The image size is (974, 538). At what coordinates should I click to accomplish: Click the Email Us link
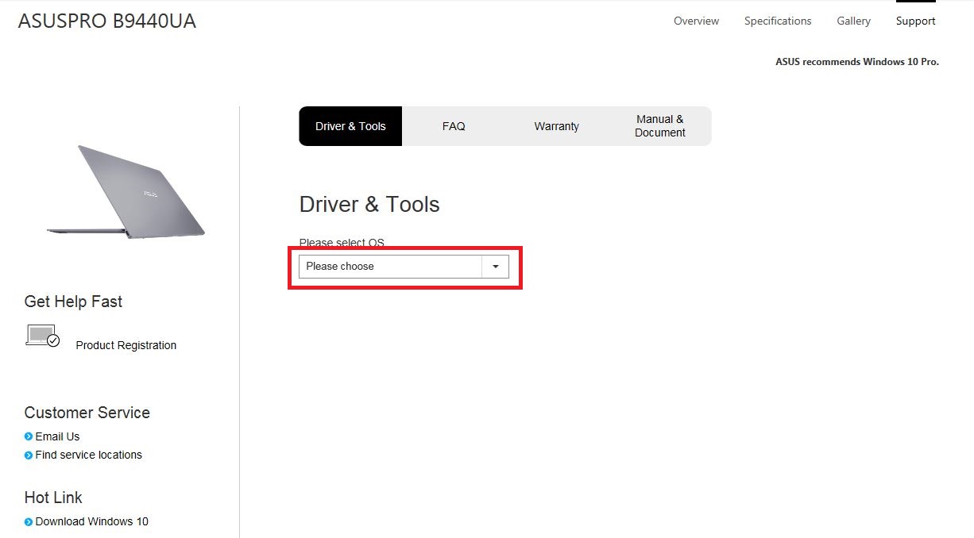57,436
